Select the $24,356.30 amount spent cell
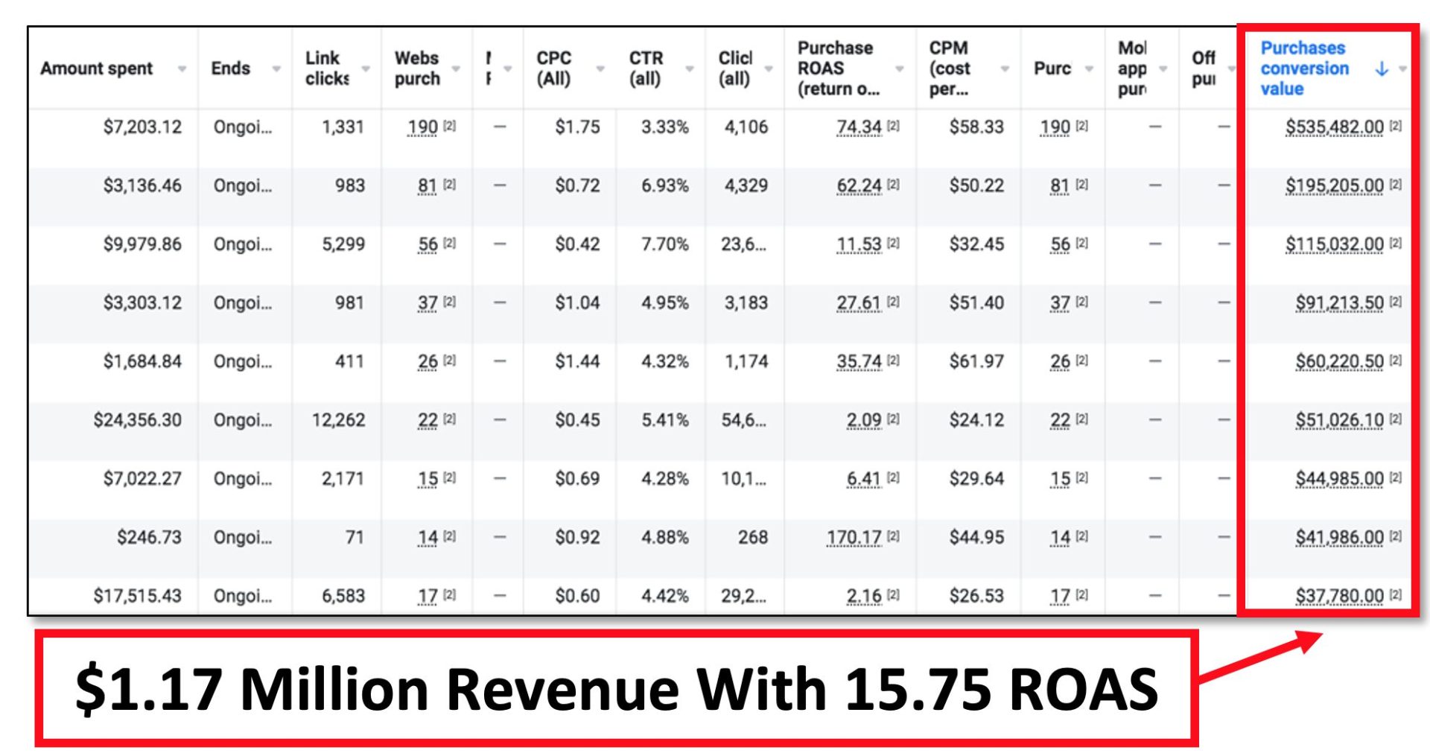 tap(138, 420)
